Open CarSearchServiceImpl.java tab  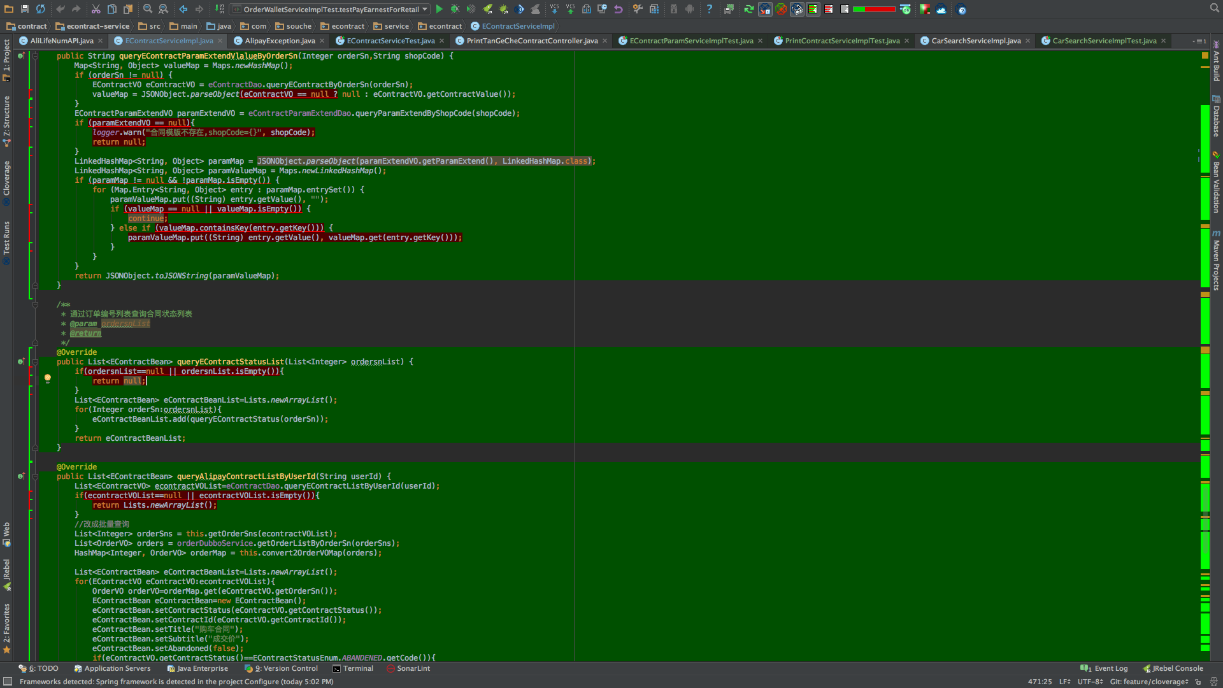(x=976, y=41)
